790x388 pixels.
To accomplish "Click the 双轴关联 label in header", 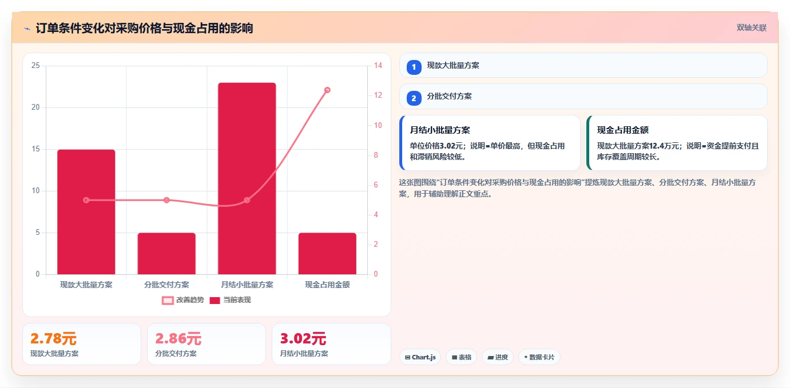I will (751, 28).
